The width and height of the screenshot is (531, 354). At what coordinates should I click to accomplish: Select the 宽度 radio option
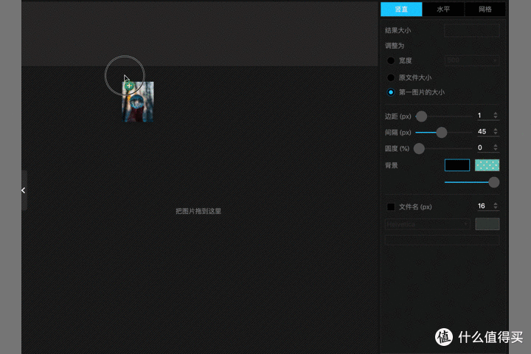click(391, 60)
